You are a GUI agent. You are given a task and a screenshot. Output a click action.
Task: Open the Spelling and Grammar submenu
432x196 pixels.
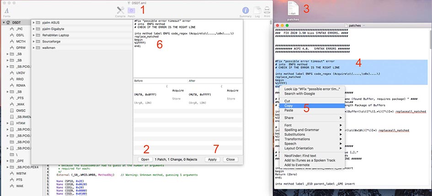pos(312,130)
